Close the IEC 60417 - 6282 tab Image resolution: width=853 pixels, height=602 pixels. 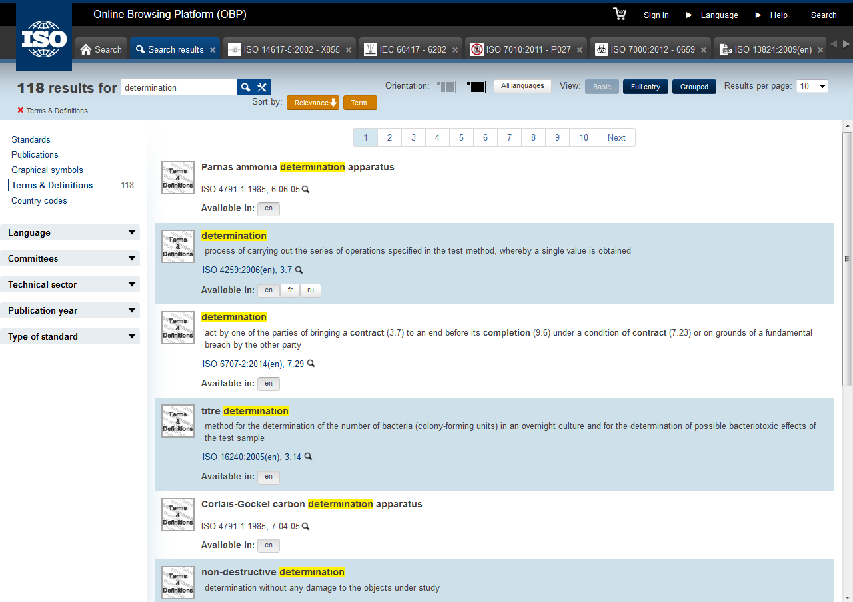455,50
